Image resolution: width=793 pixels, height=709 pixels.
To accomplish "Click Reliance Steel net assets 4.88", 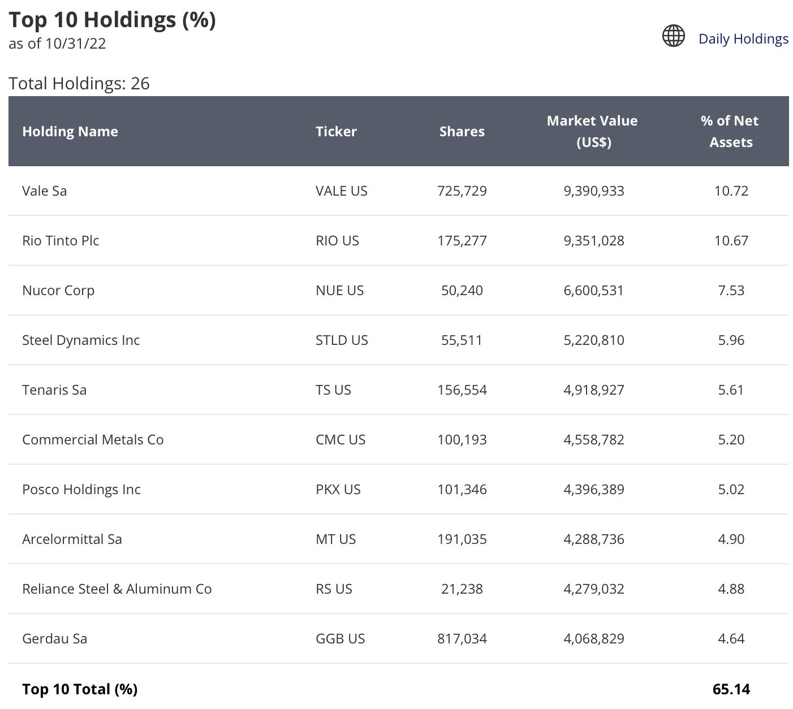I will [x=731, y=589].
